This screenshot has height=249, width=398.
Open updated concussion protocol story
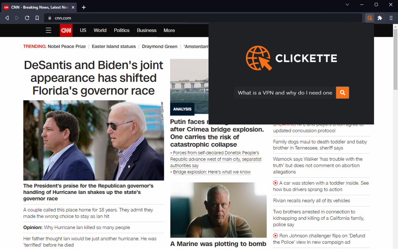(318, 128)
